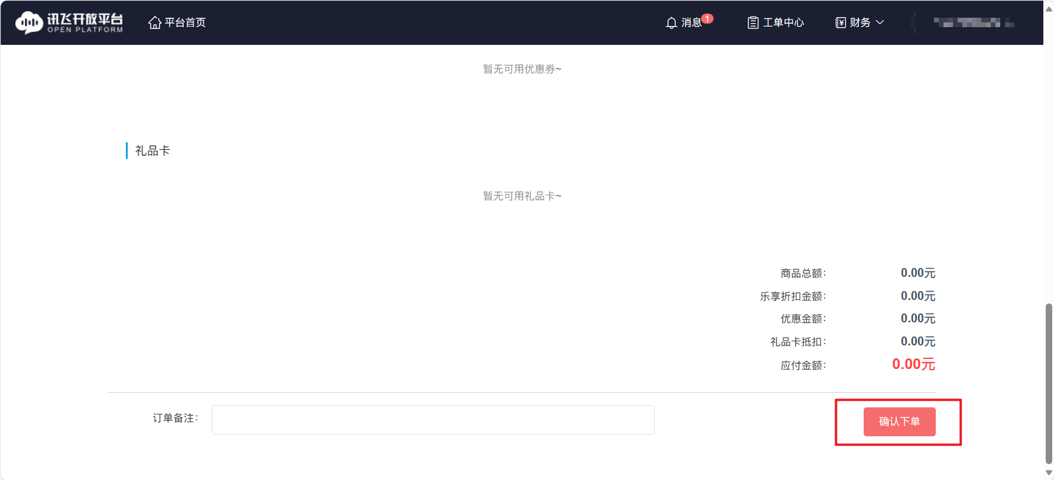
Task: Go to 工单中心 text link
Action: (x=783, y=22)
